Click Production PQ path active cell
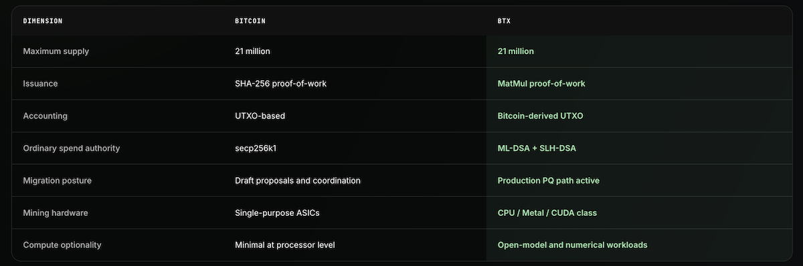The height and width of the screenshot is (266, 803). click(x=549, y=180)
